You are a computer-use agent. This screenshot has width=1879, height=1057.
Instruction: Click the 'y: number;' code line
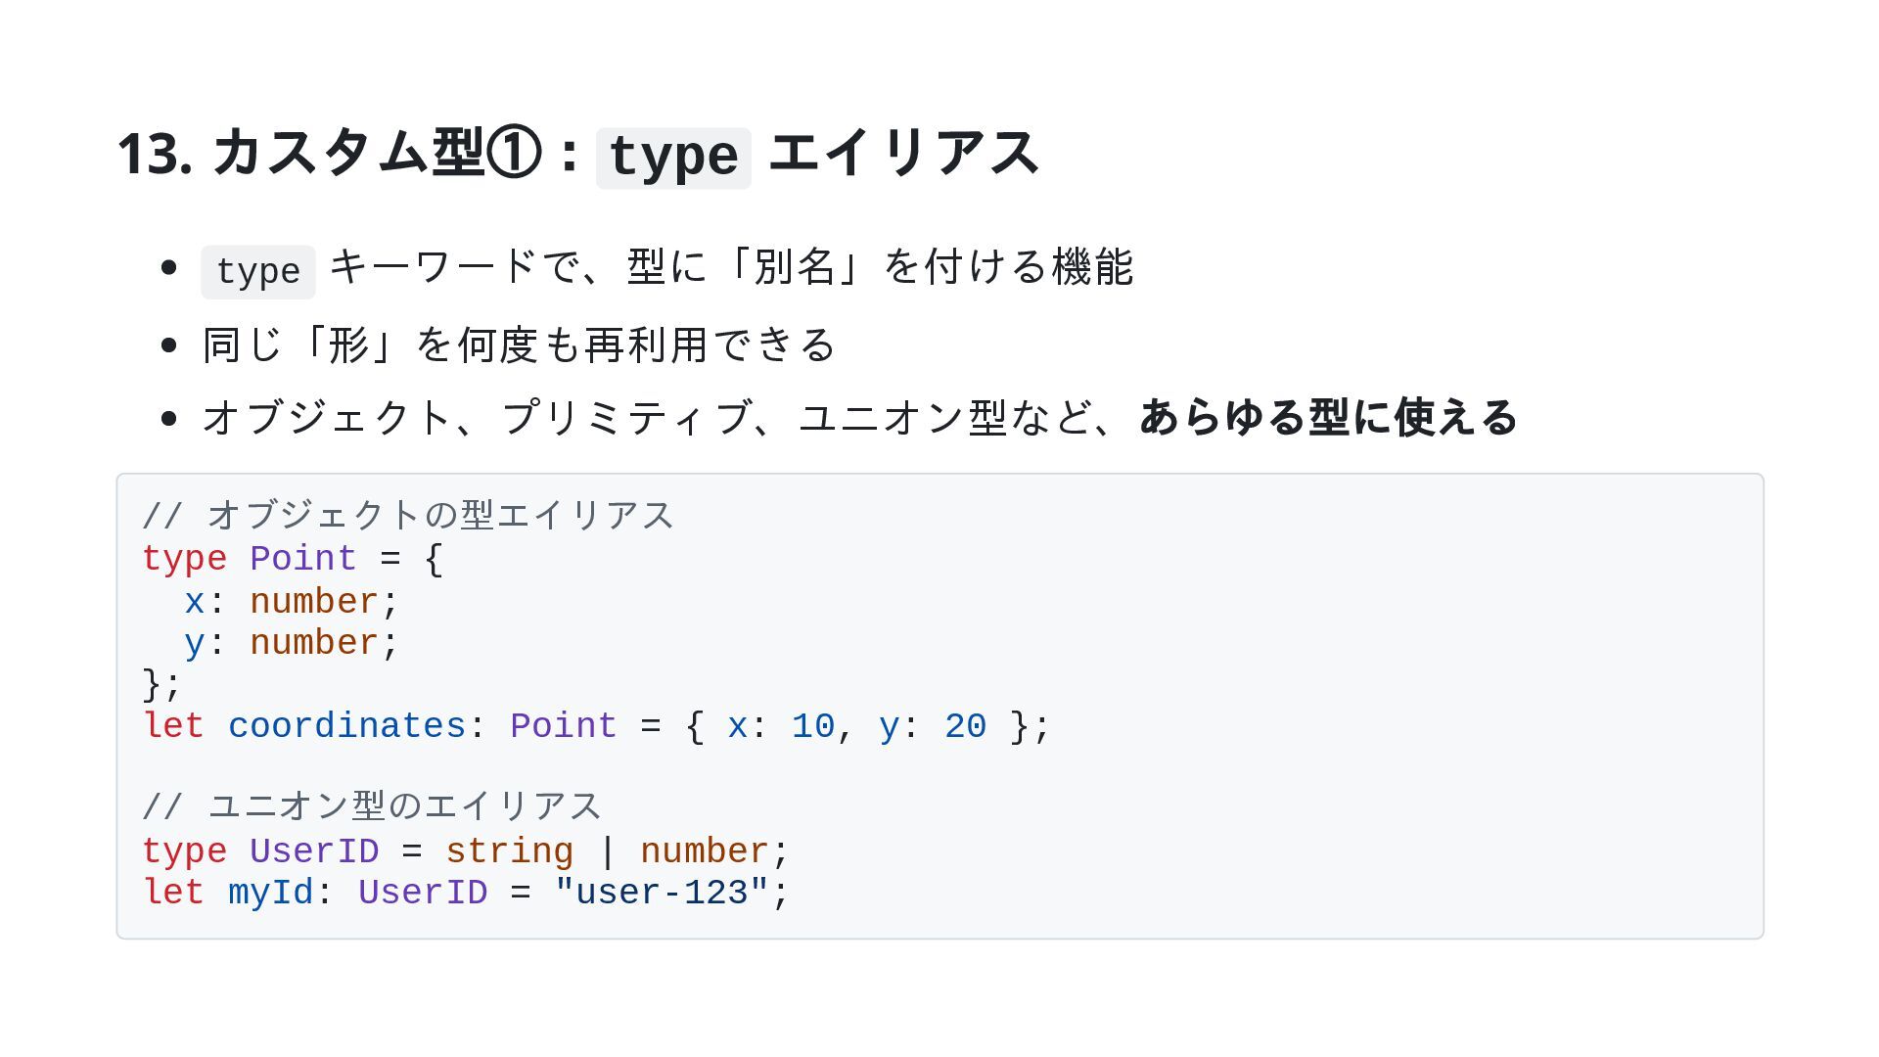pyautogui.click(x=292, y=643)
